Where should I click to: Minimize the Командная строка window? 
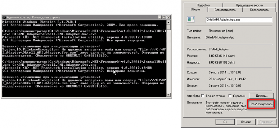159,17
